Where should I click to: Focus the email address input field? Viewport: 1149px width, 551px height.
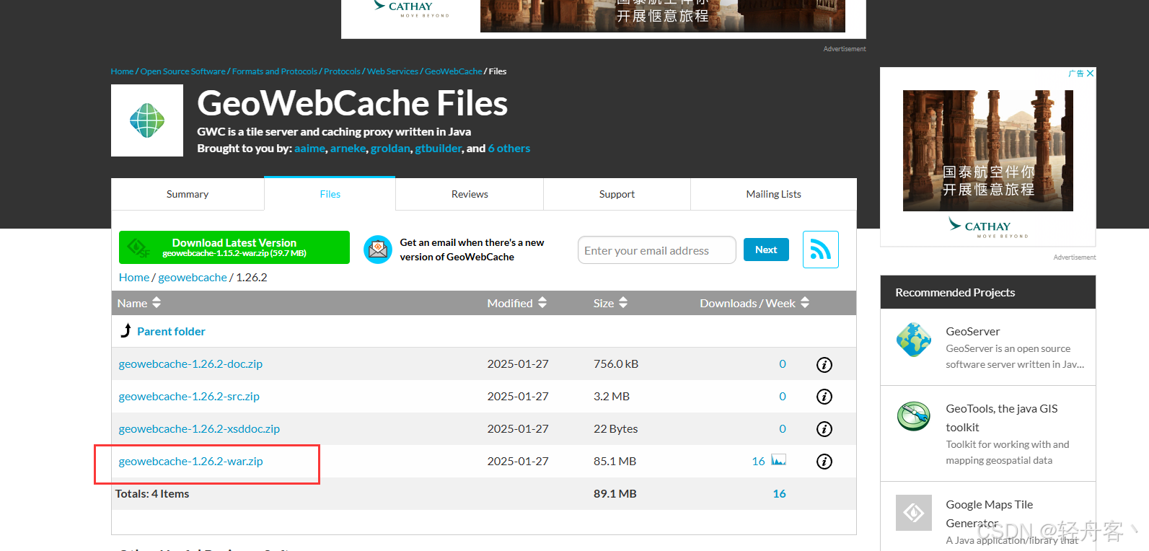tap(656, 250)
